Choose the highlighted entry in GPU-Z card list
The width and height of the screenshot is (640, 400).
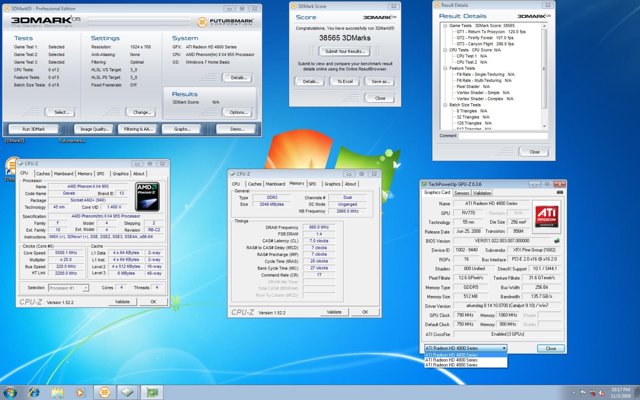tap(466, 355)
